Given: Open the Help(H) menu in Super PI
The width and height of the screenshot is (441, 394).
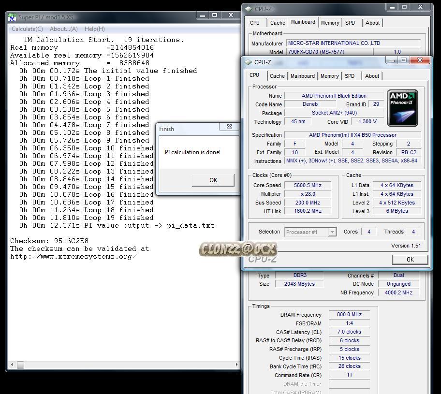Looking at the screenshot, I should 94,29.
